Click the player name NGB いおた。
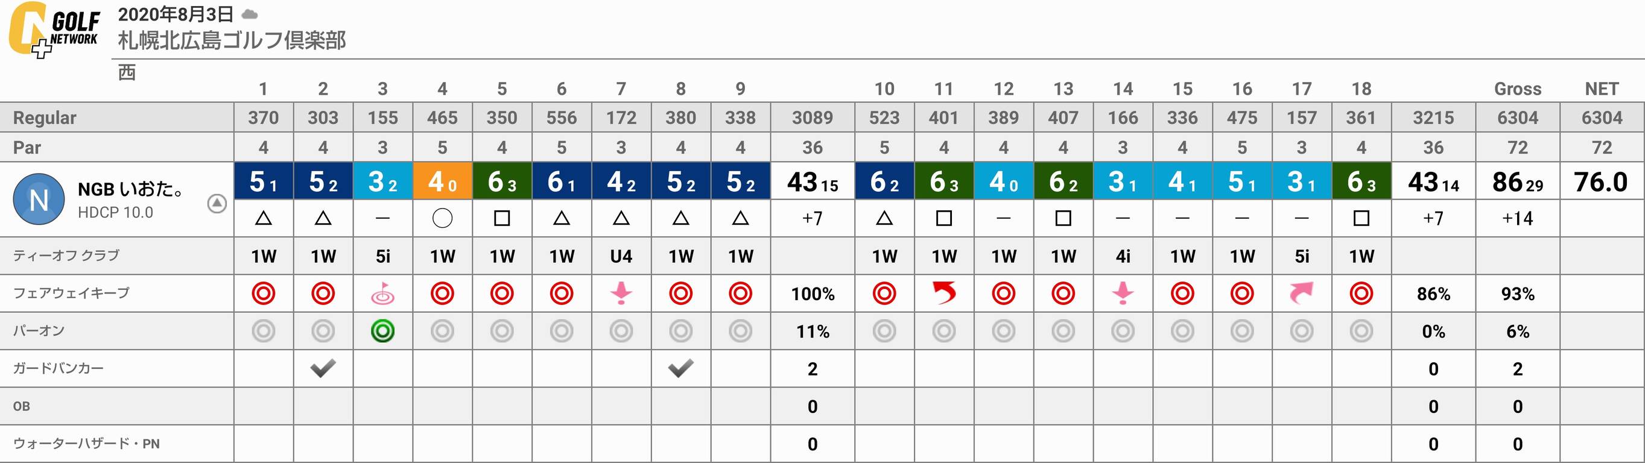Viewport: 1645px width, 463px height. coord(131,189)
